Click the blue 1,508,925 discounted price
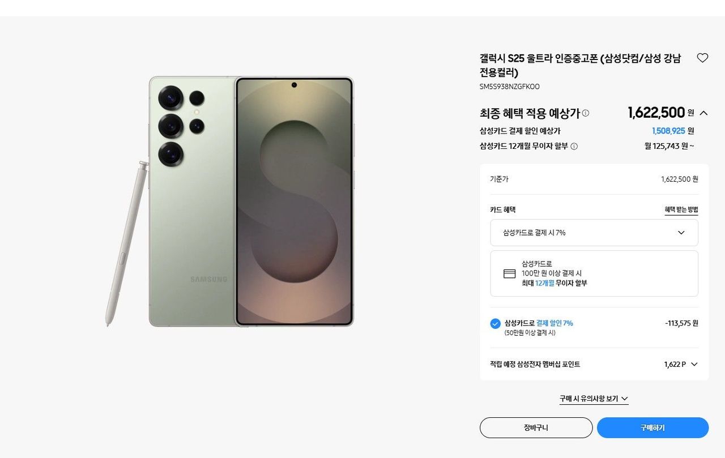The height and width of the screenshot is (458, 725). click(x=668, y=131)
